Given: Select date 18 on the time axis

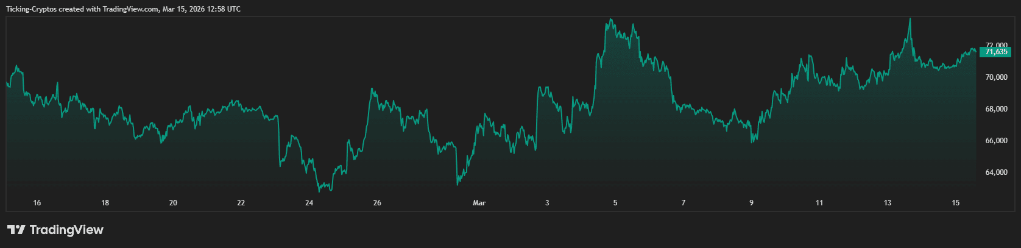Looking at the screenshot, I should [105, 203].
